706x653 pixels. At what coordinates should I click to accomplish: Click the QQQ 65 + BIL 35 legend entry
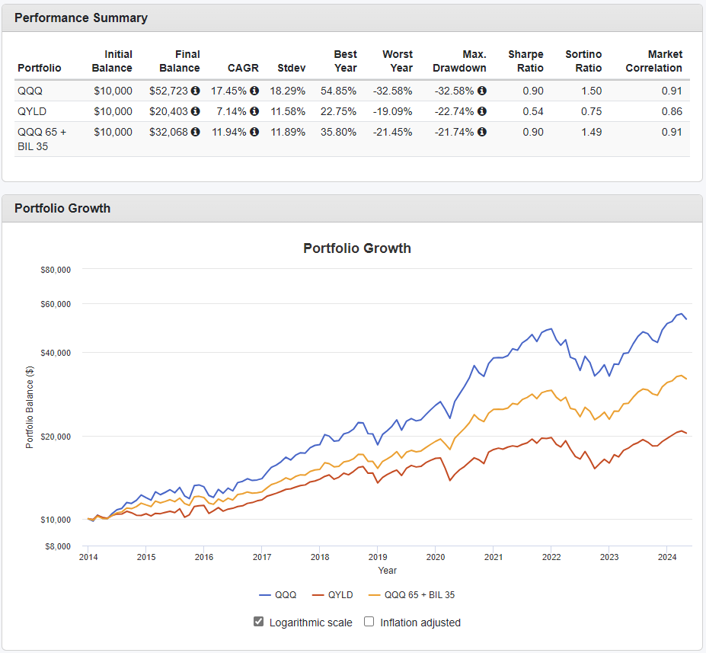click(411, 595)
